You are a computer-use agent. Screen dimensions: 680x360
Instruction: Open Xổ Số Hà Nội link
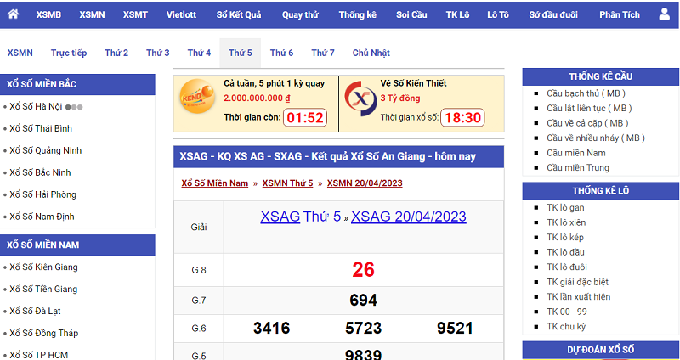click(36, 107)
